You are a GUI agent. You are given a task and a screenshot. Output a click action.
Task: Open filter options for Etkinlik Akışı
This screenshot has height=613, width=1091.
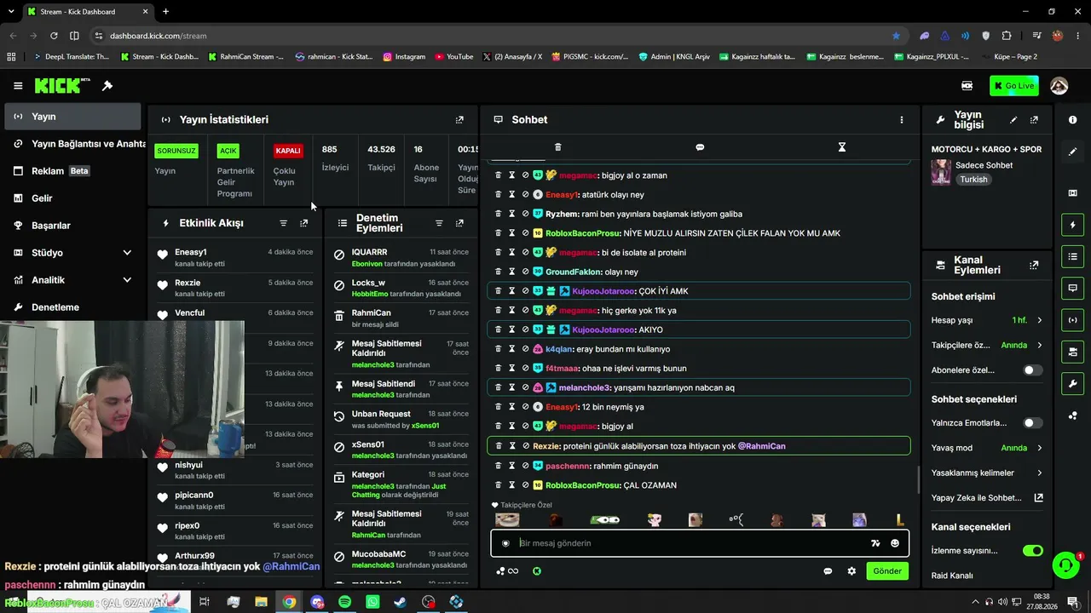point(284,223)
